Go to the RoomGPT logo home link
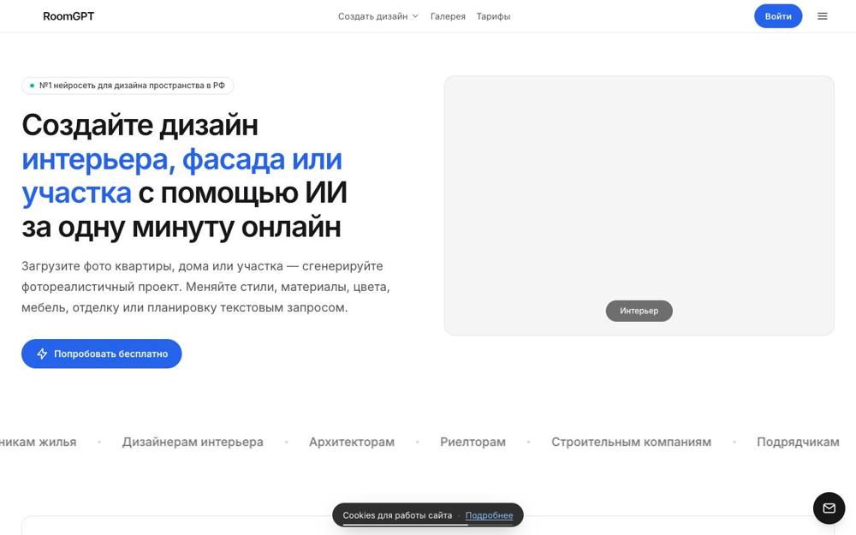The image size is (856, 535). [x=68, y=16]
